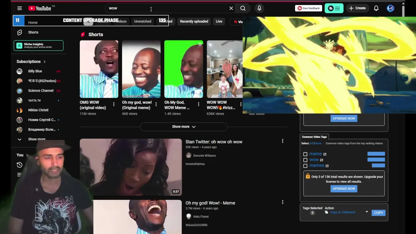The height and width of the screenshot is (234, 416).
Task: Open wow tag external link icon
Action: (321, 160)
